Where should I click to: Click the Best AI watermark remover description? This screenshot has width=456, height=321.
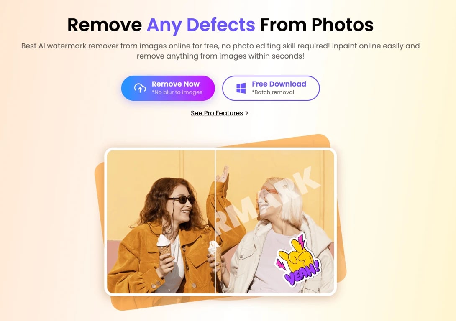point(220,51)
